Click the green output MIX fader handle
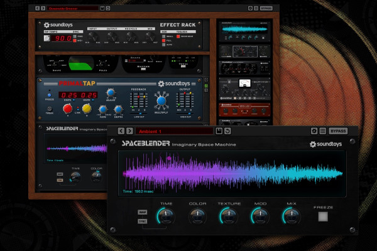Image resolution: width=377 pixels, height=251 pixels. (178, 105)
